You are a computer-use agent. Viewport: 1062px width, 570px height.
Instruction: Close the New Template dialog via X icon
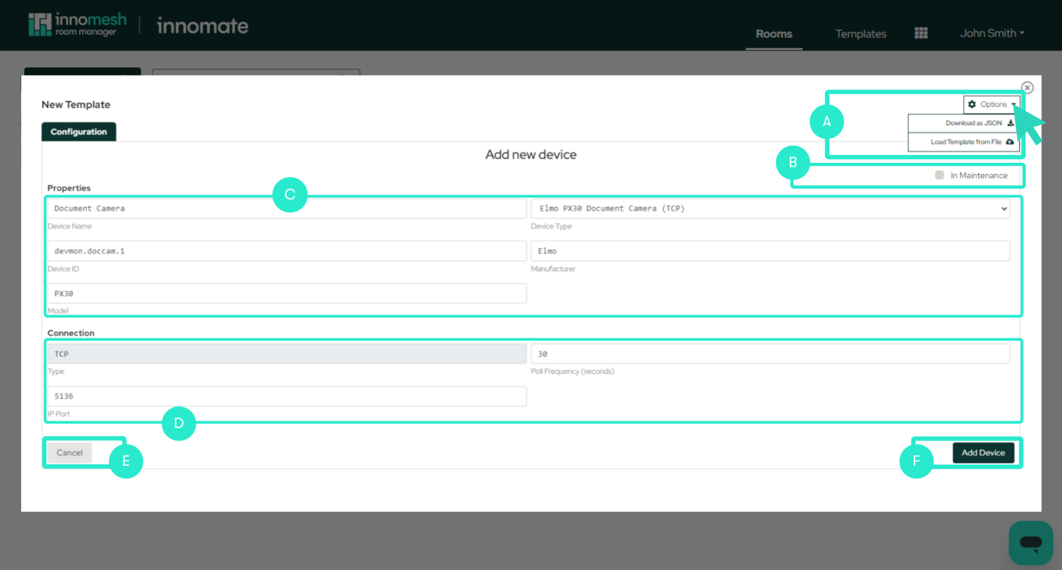[x=1027, y=87]
